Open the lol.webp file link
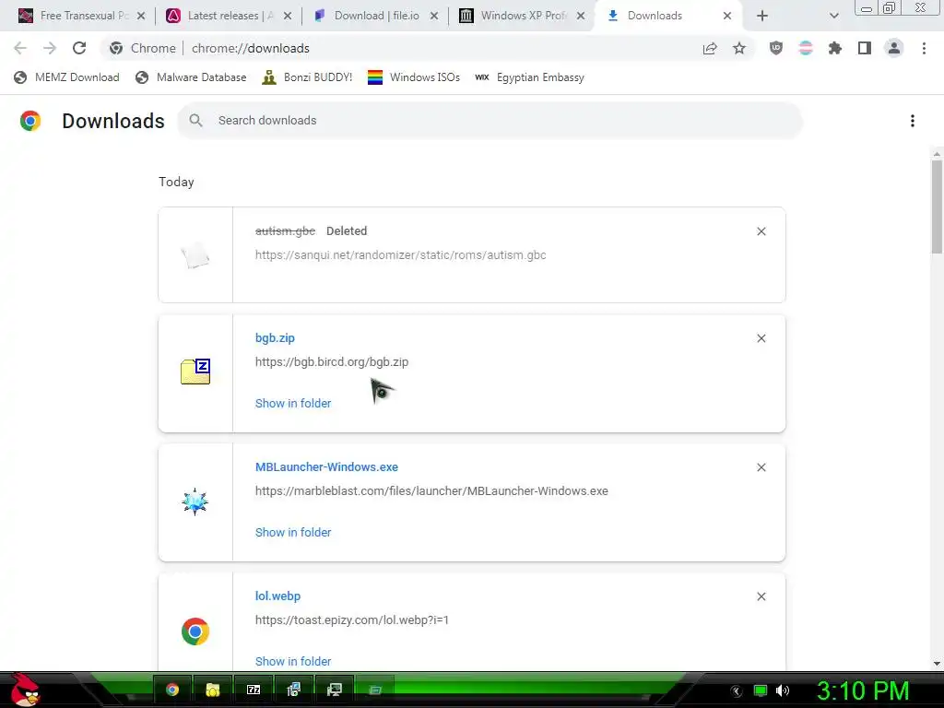944x708 pixels. coord(277,596)
